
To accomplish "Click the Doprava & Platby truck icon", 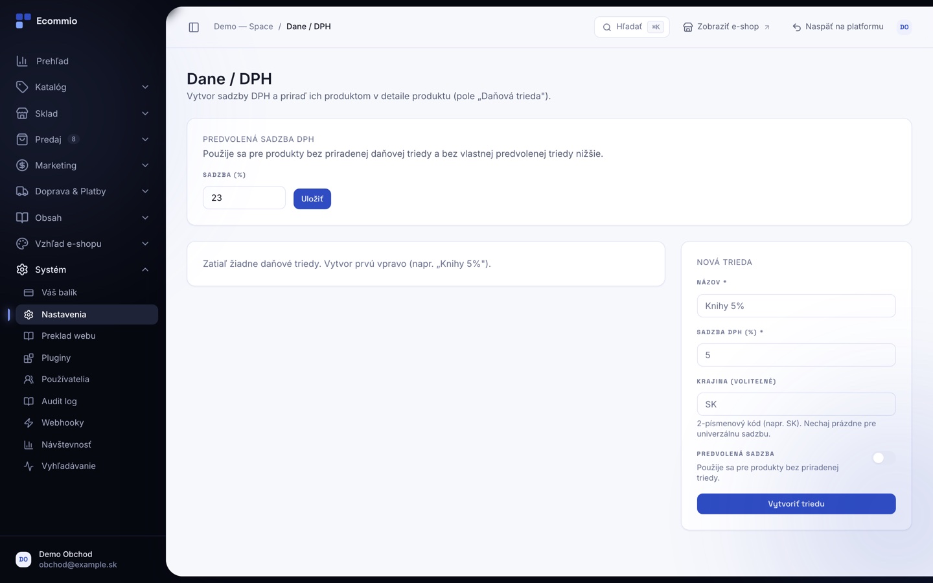I will [x=22, y=191].
